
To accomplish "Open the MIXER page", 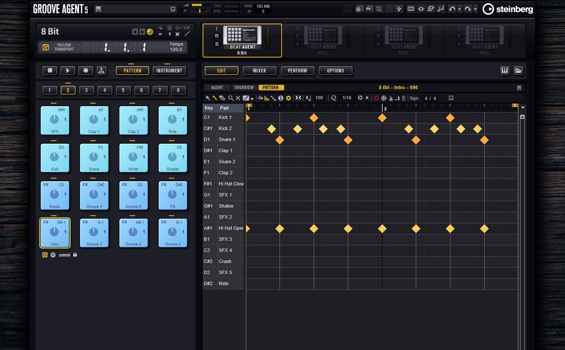I will [259, 70].
